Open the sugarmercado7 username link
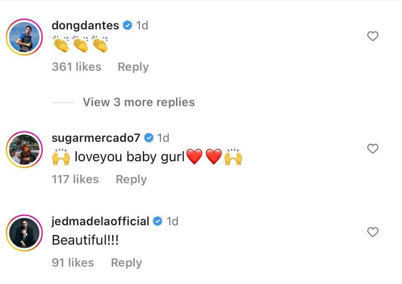 [x=96, y=138]
